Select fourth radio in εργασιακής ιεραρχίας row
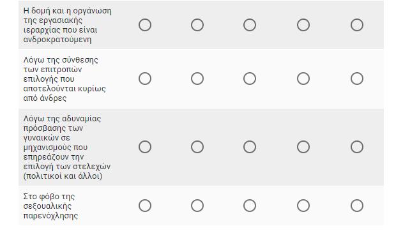403x249 pixels. pyautogui.click(x=303, y=25)
